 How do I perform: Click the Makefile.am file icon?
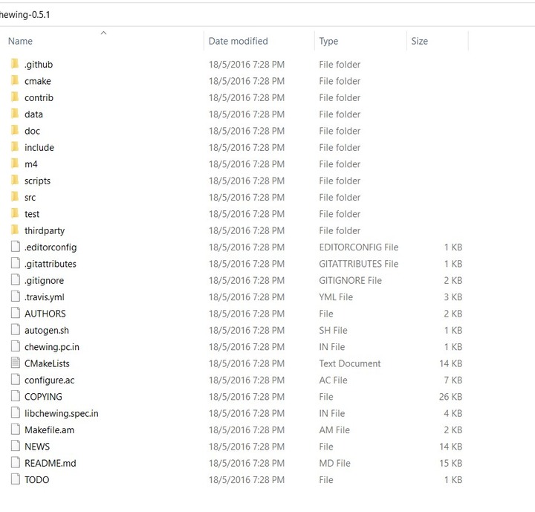[x=16, y=430]
